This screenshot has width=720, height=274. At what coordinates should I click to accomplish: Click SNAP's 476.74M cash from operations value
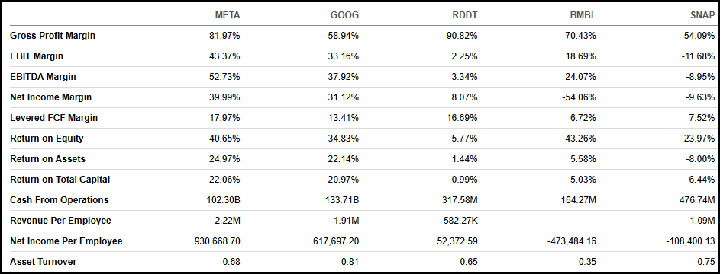tap(698, 200)
